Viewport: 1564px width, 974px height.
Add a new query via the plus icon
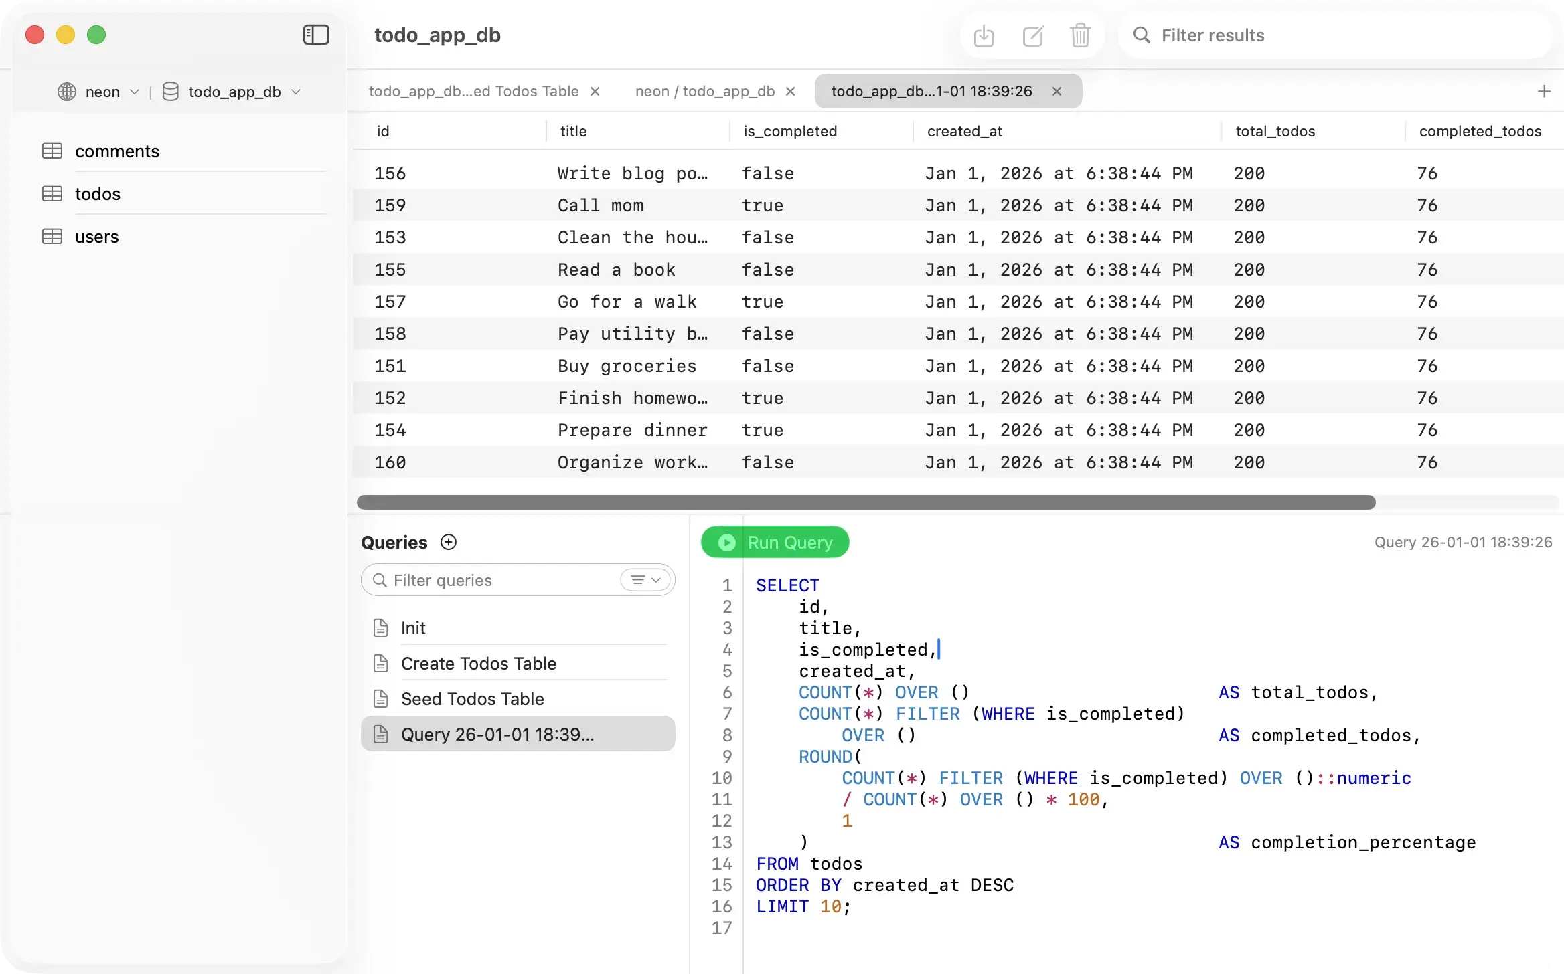pyautogui.click(x=447, y=542)
